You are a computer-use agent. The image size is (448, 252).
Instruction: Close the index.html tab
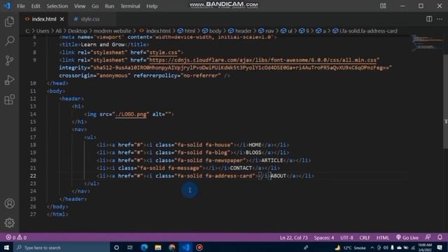coord(62,19)
